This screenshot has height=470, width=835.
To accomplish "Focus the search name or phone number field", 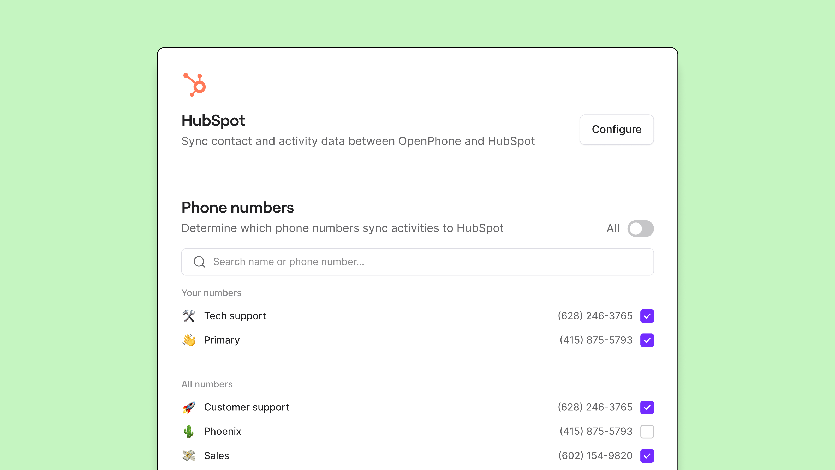I will click(417, 262).
